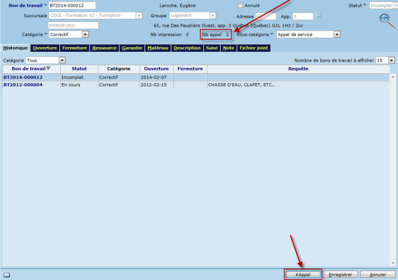Click the magnifying glass search icon
The image size is (398, 280).
pyautogui.click(x=386, y=20)
